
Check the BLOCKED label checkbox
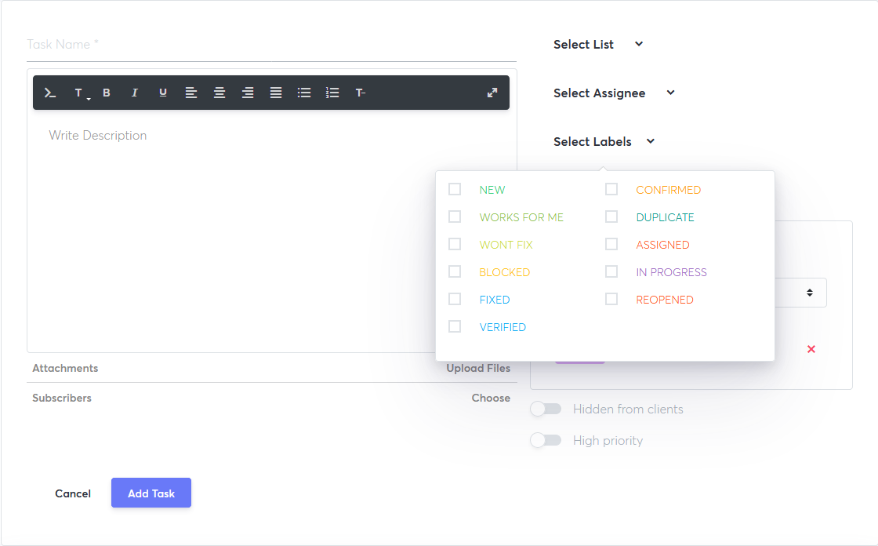point(455,272)
